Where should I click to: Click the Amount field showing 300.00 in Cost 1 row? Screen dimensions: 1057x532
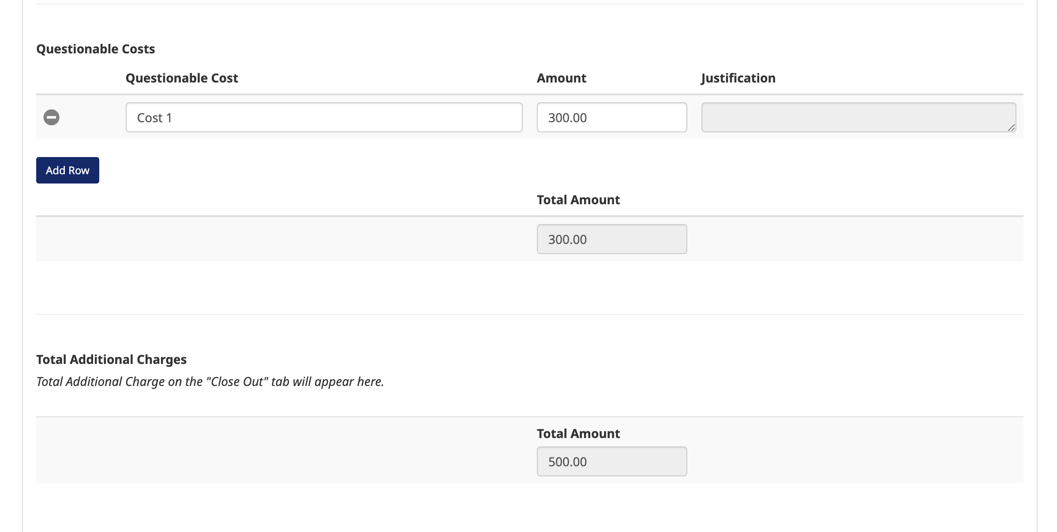click(x=612, y=117)
